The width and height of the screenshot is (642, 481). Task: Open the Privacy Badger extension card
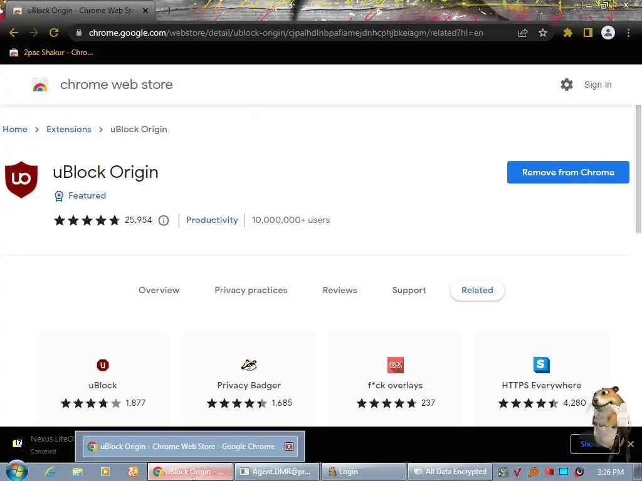click(x=249, y=378)
